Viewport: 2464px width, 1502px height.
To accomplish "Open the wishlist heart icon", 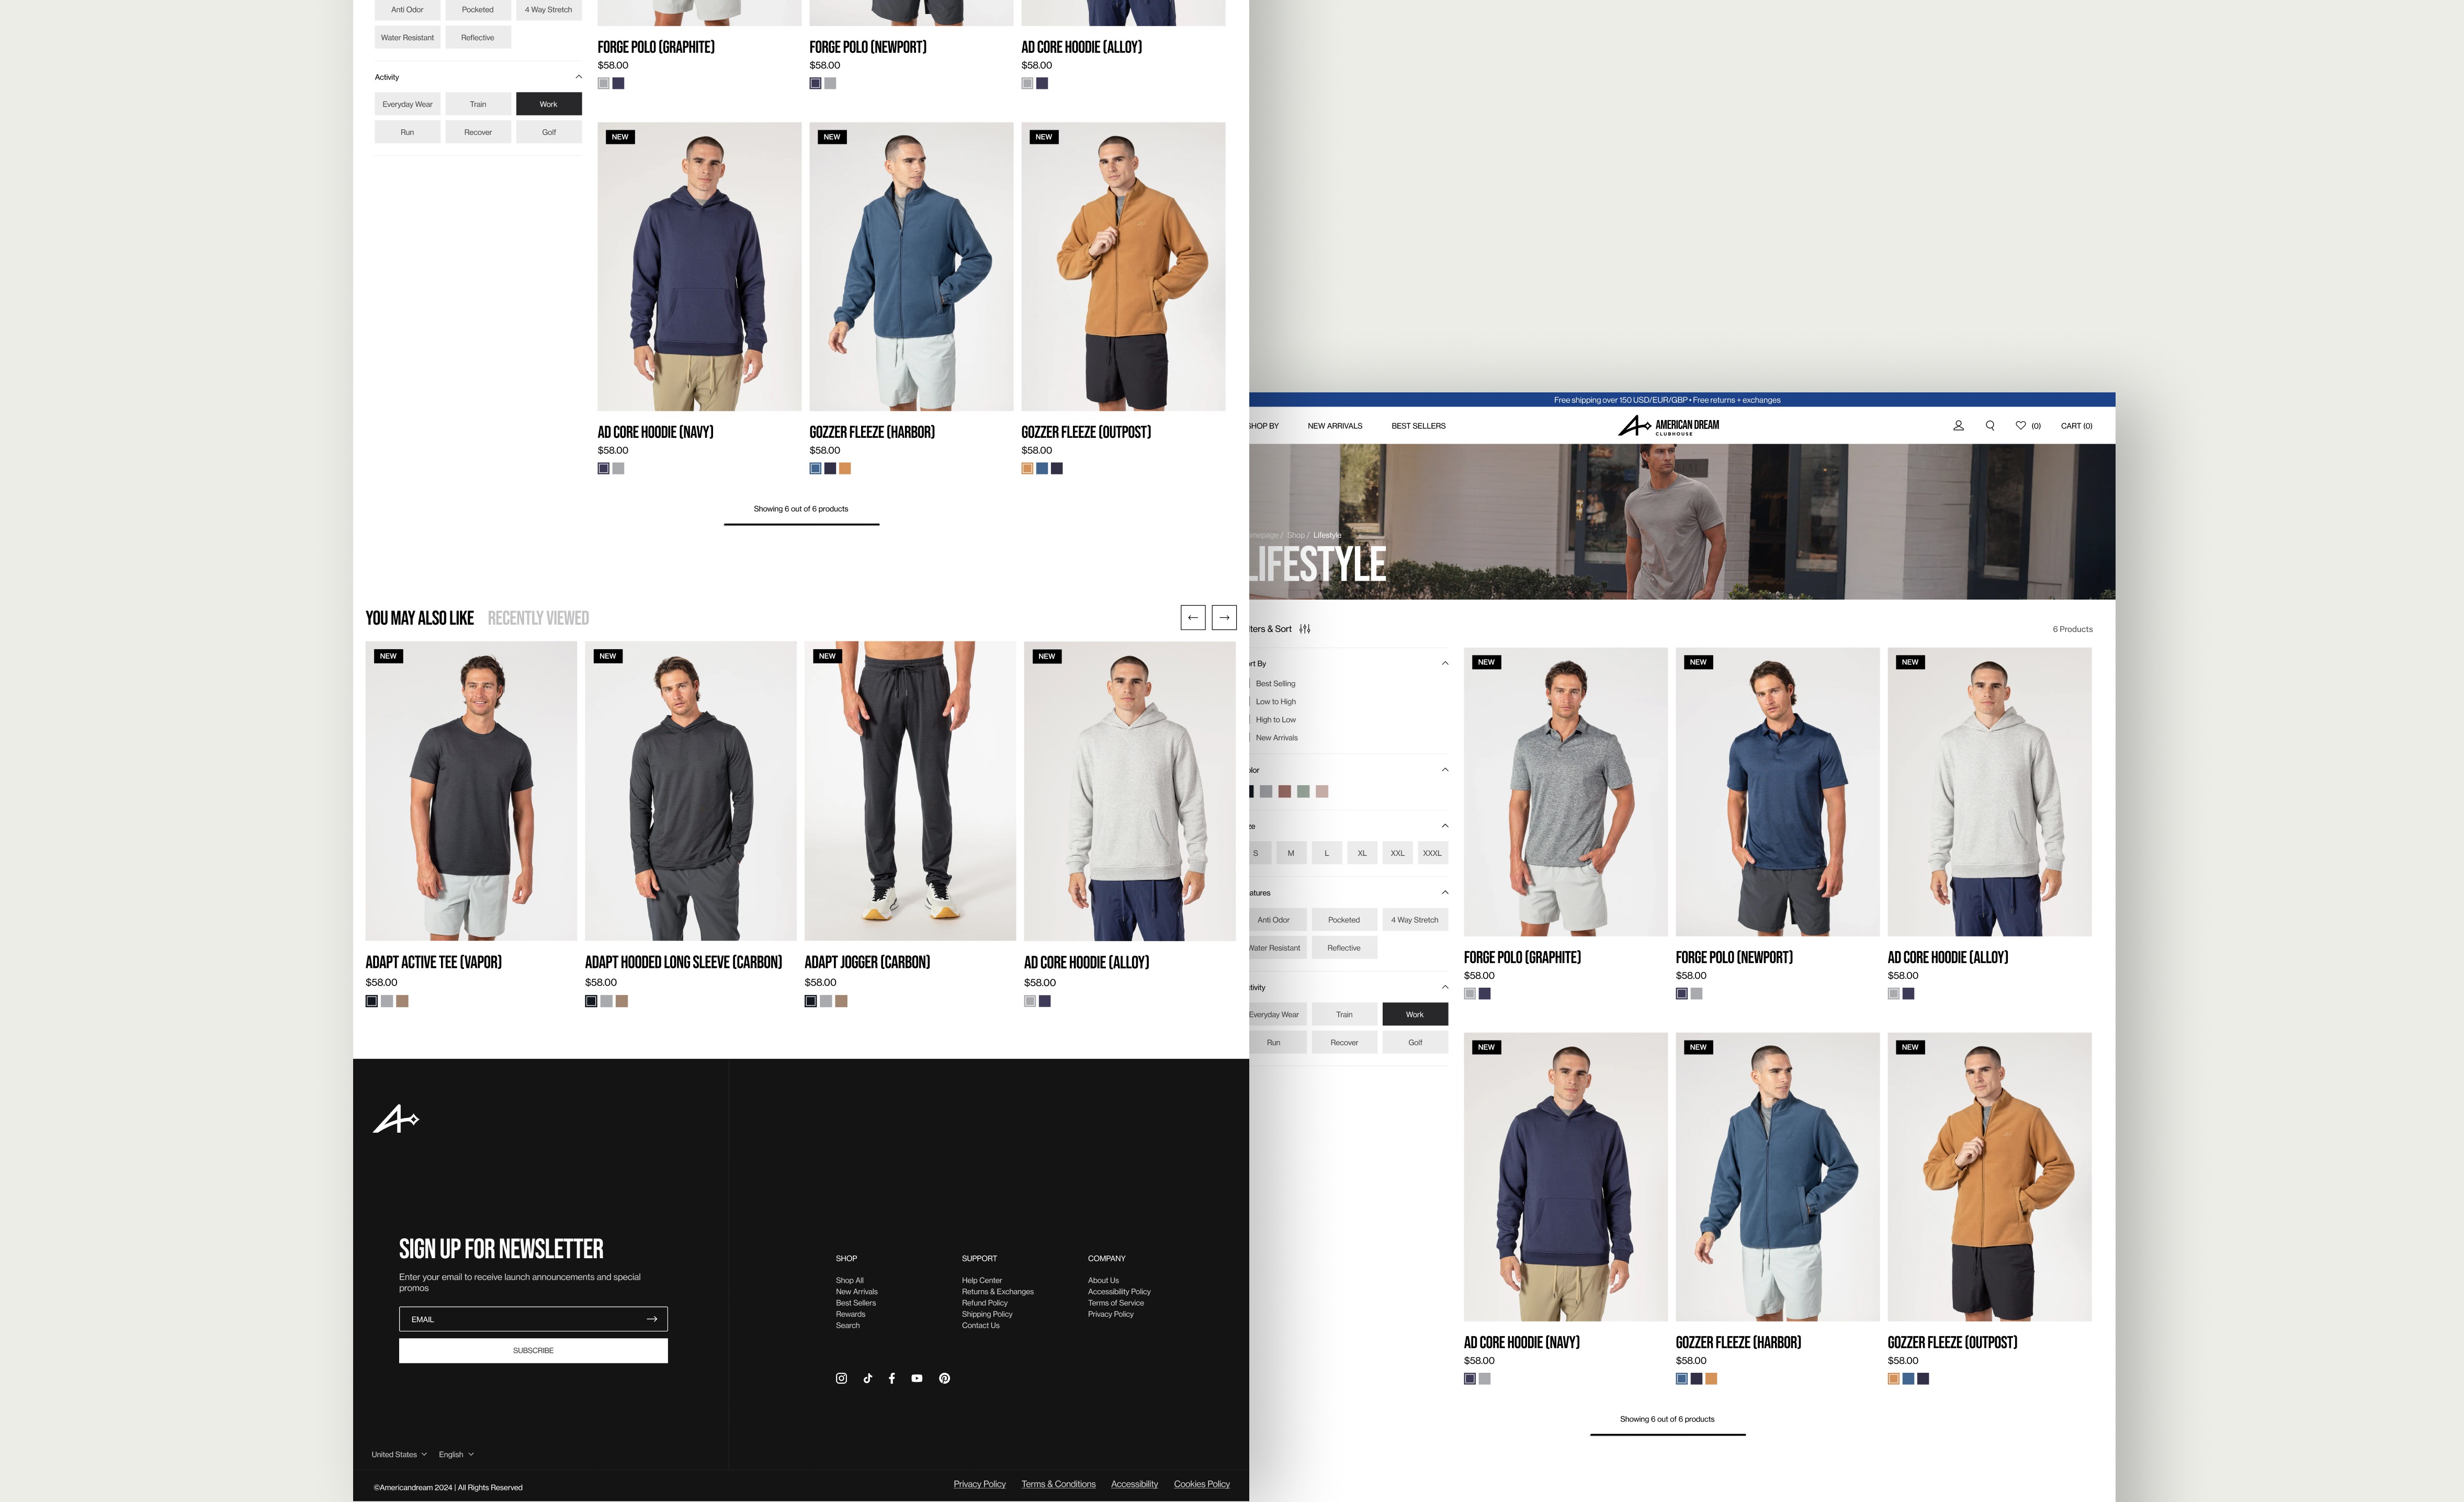I will click(x=2020, y=426).
